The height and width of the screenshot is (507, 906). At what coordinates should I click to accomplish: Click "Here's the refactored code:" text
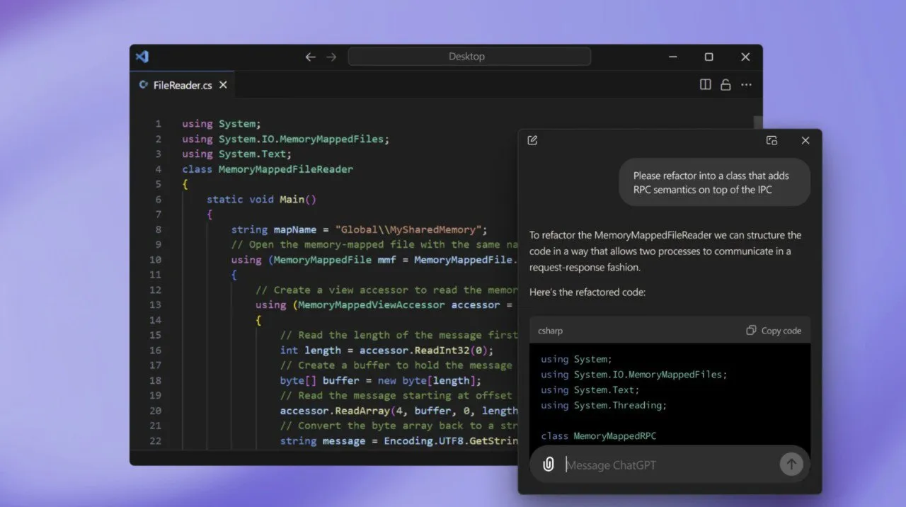pyautogui.click(x=587, y=292)
